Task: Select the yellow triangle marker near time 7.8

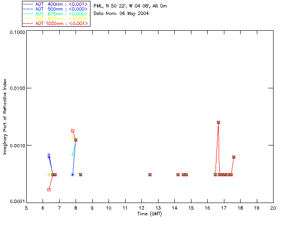Action: point(72,137)
